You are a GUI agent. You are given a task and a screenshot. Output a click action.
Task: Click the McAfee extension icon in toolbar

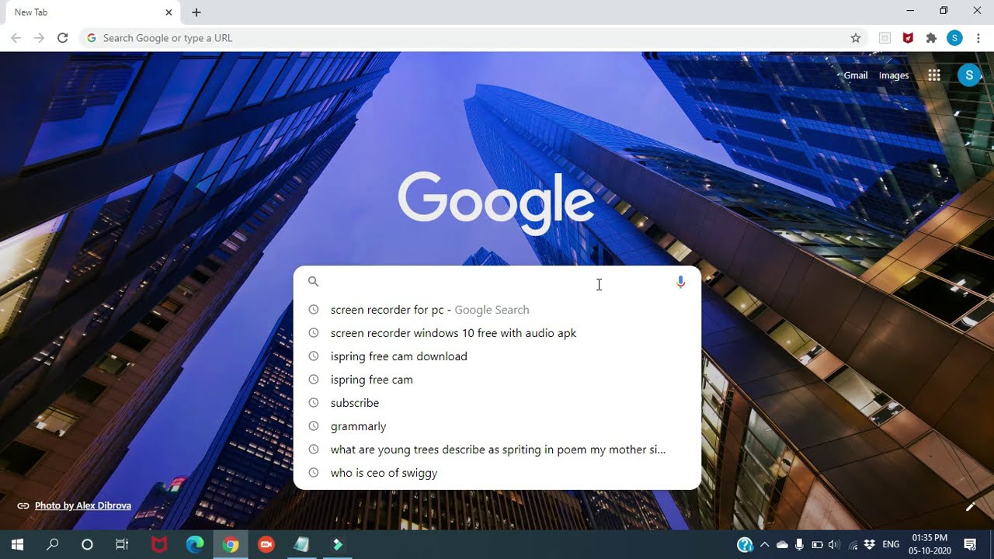click(908, 38)
